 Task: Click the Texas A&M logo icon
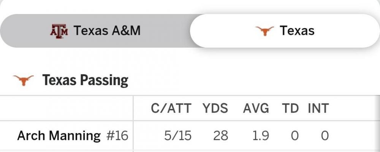click(59, 31)
